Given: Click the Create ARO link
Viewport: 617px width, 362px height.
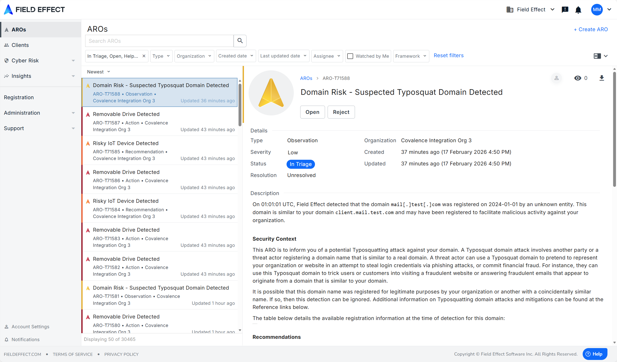Looking at the screenshot, I should (591, 29).
